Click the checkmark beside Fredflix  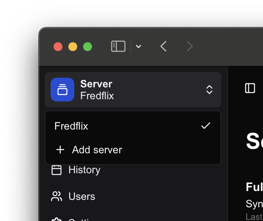(x=206, y=126)
